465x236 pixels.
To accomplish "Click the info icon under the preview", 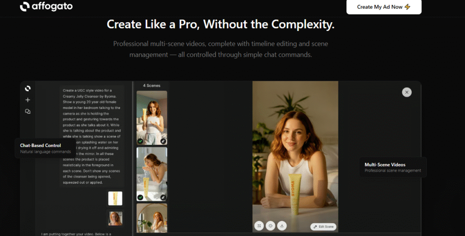I will (270, 226).
